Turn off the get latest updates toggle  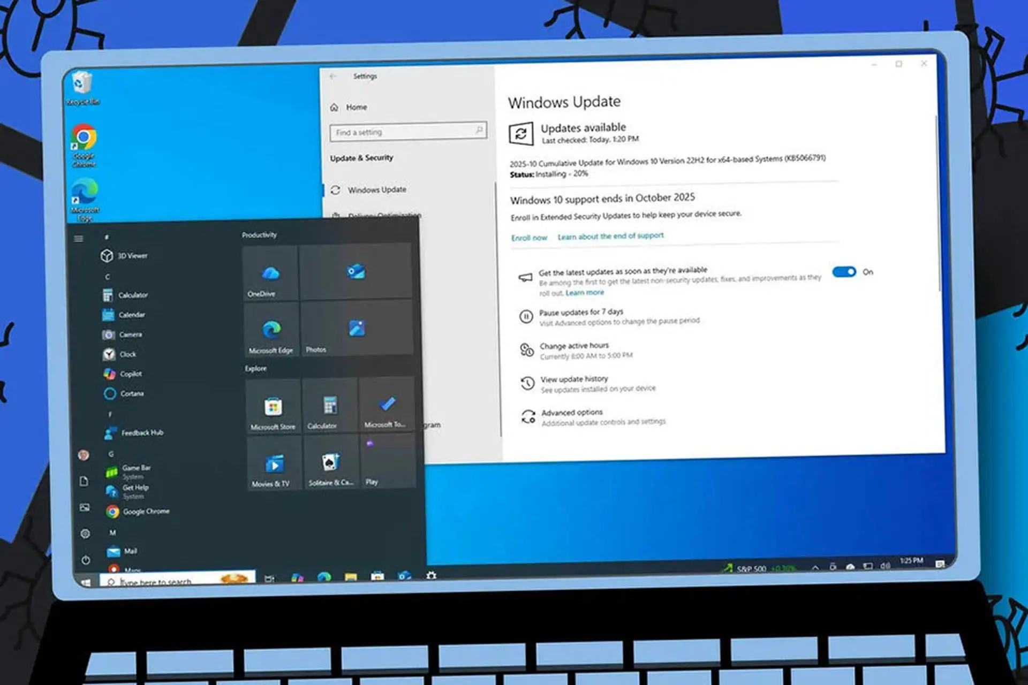click(x=844, y=272)
